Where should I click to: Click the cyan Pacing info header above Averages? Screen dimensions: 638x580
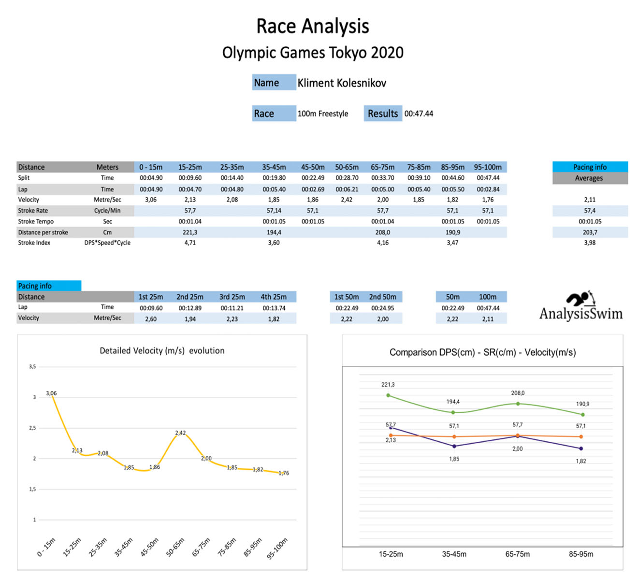tap(590, 167)
